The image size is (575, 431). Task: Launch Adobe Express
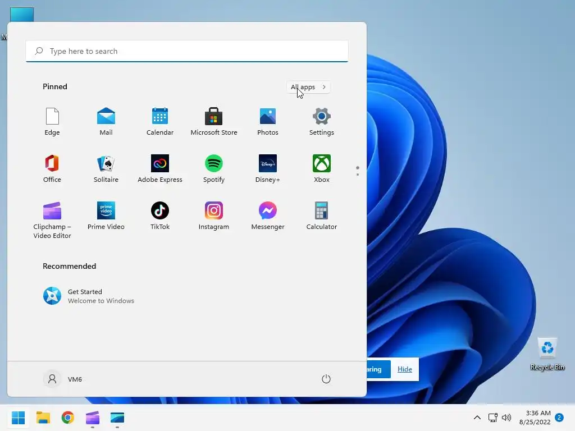tap(160, 168)
